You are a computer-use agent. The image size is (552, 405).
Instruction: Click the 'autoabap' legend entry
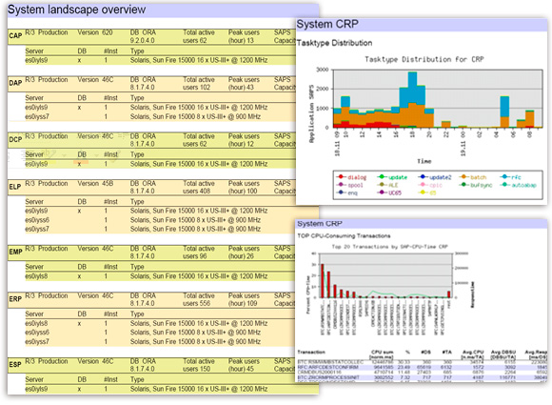pos(518,185)
